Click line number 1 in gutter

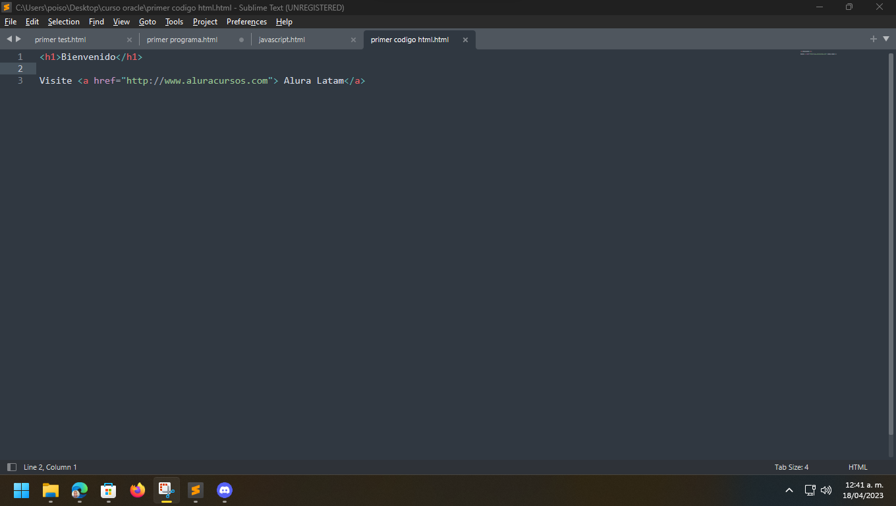coord(20,57)
